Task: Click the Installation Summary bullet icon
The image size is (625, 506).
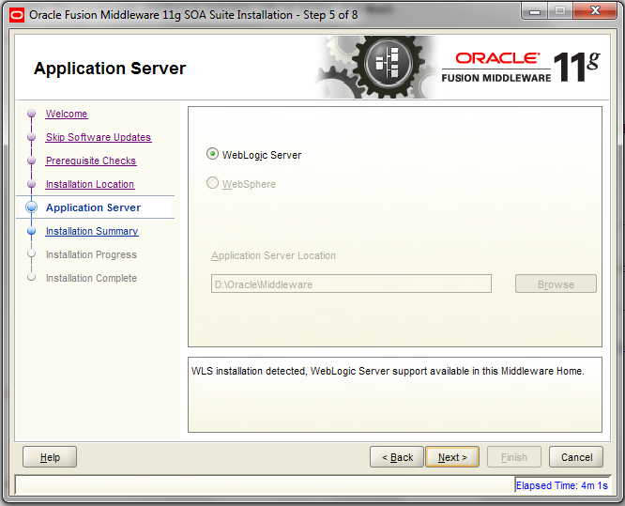Action: 32,231
